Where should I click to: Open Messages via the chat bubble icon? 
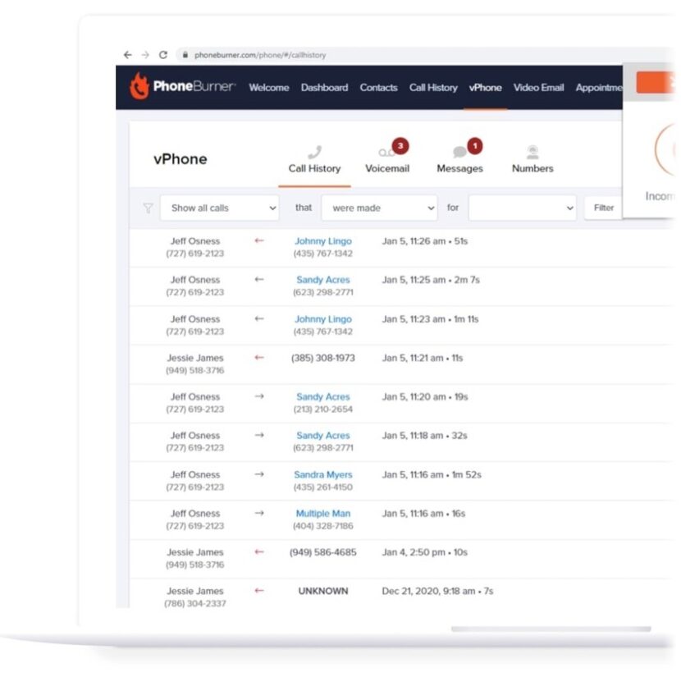point(459,150)
